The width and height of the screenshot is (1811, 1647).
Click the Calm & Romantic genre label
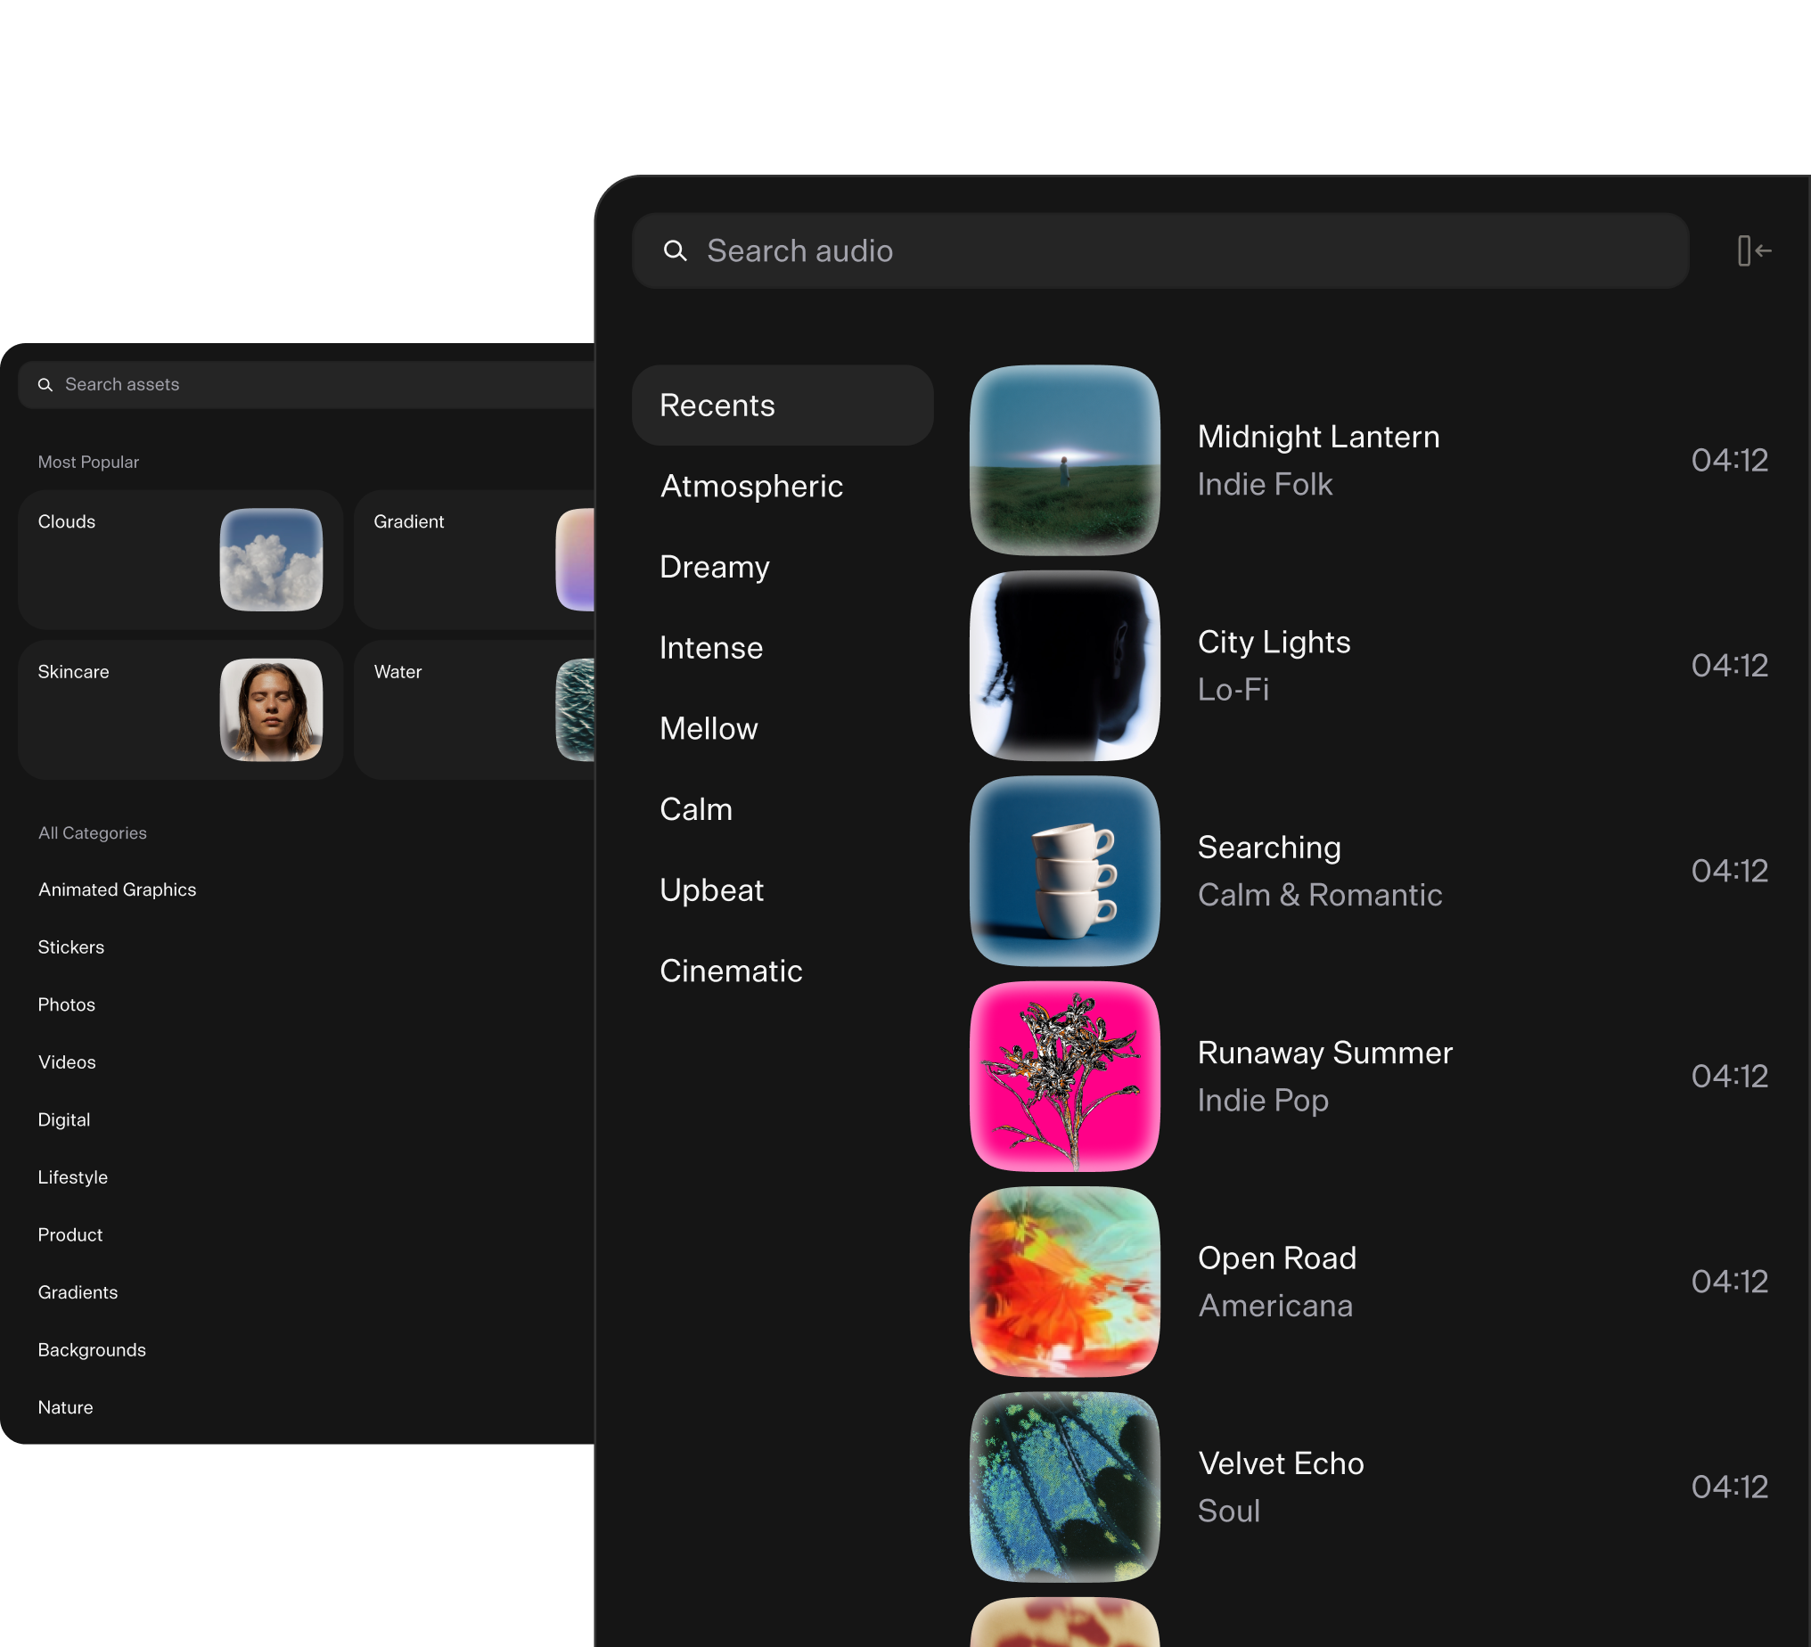[x=1320, y=895]
